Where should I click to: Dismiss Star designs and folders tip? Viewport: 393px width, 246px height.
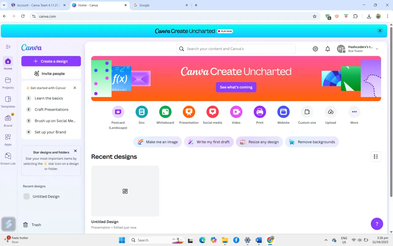point(75,151)
